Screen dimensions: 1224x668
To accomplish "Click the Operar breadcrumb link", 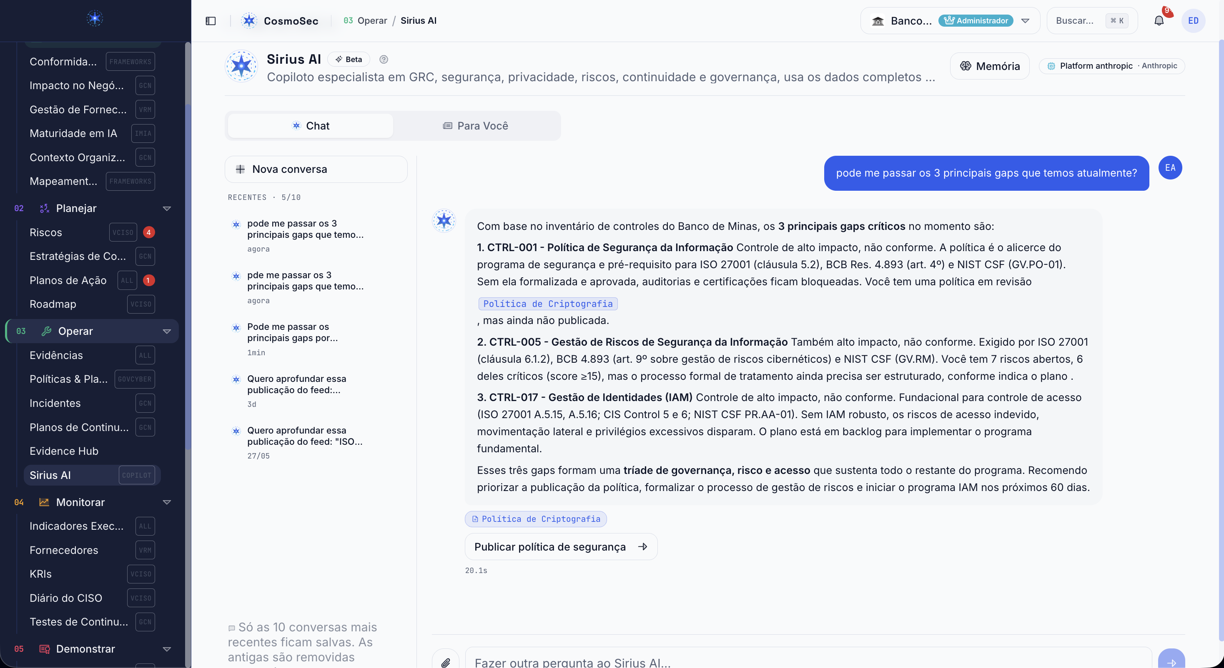I will click(372, 21).
